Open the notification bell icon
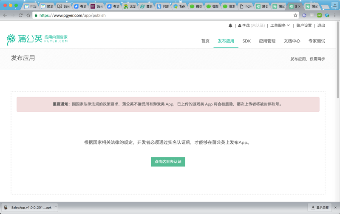The width and height of the screenshot is (340, 214). pos(230,25)
